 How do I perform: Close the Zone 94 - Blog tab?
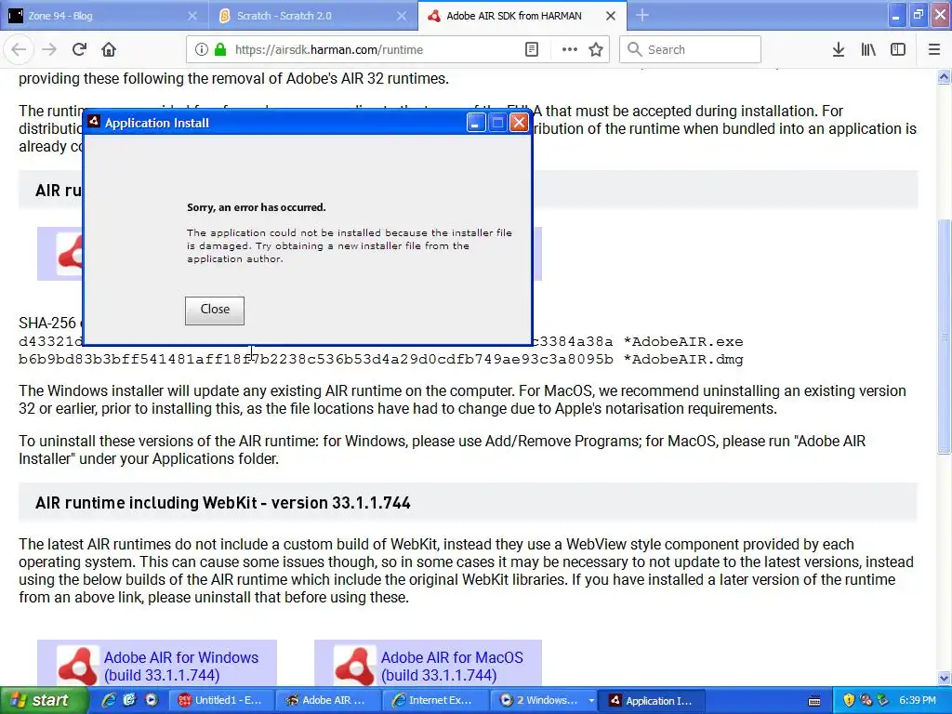coord(192,16)
